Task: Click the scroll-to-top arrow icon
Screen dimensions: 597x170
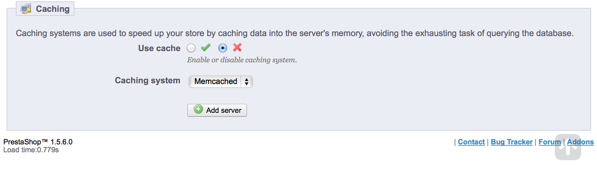Action: pyautogui.click(x=568, y=147)
